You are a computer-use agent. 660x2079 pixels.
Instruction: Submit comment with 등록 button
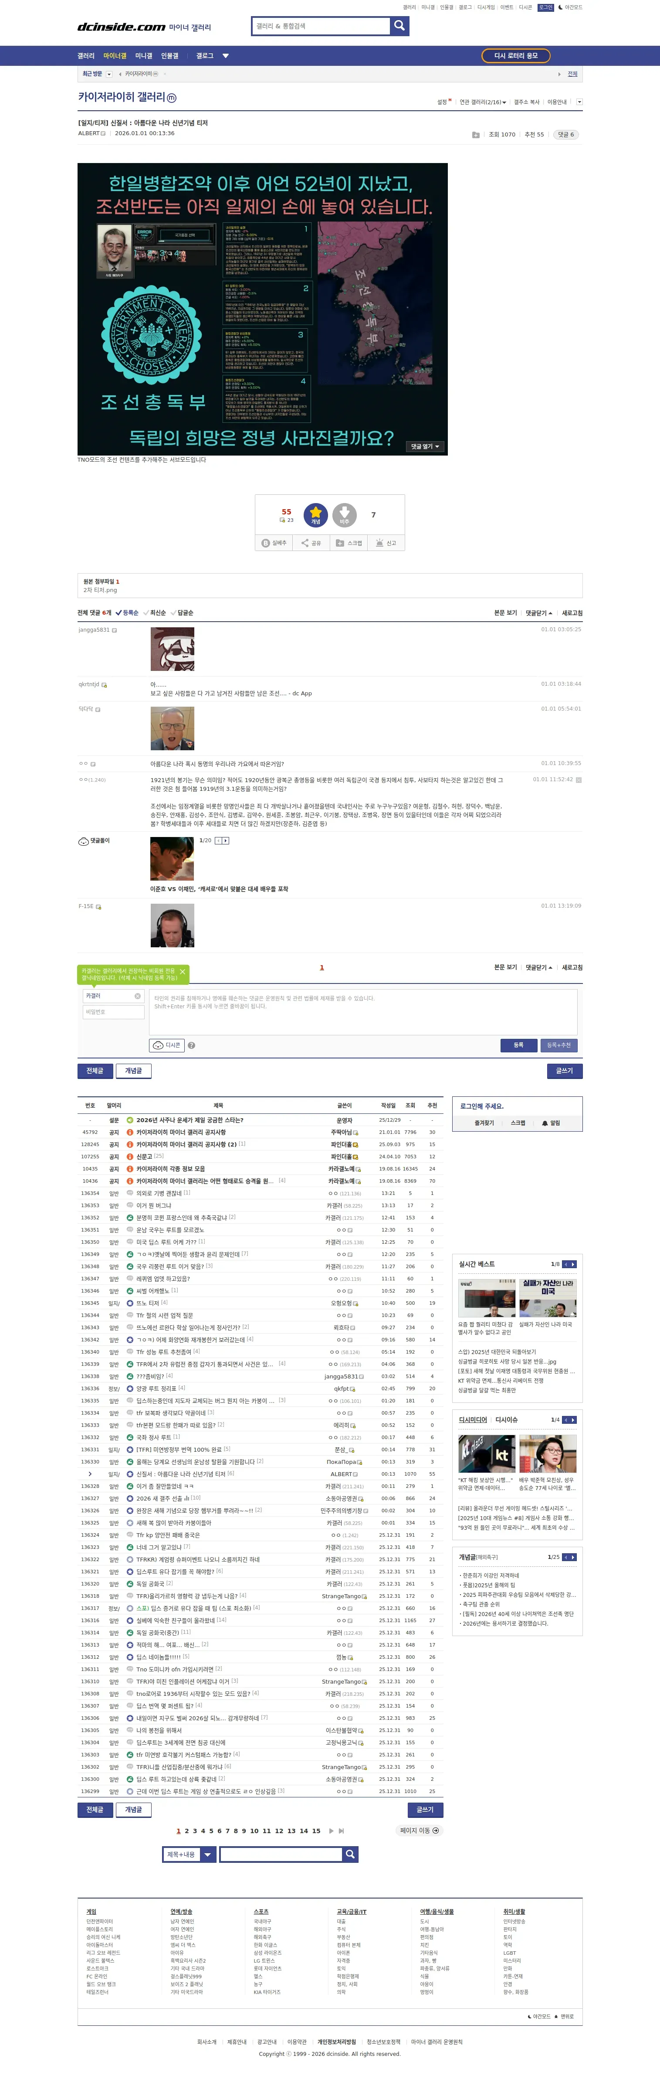click(518, 1045)
